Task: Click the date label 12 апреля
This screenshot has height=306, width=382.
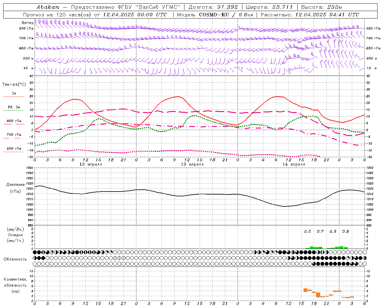Action: 91,164
